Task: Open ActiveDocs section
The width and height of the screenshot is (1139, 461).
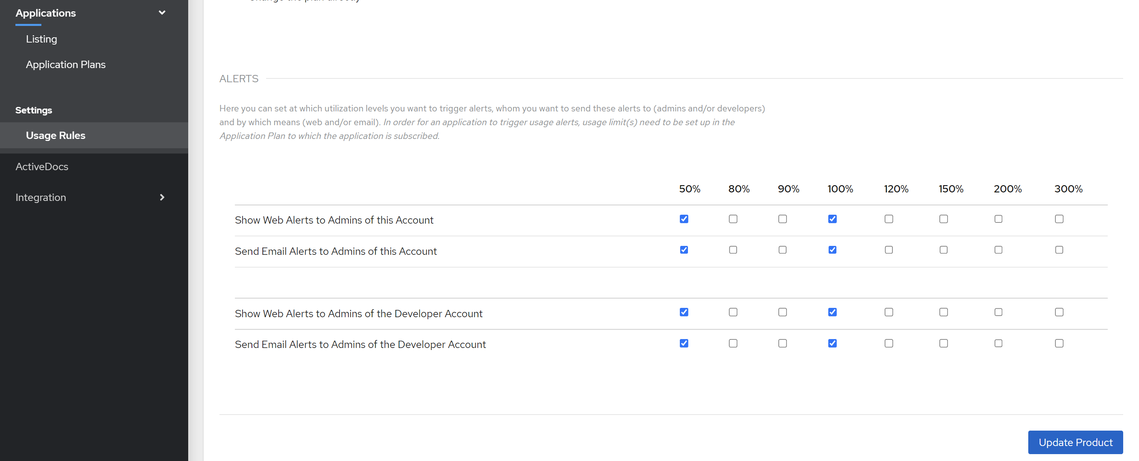Action: click(x=42, y=166)
